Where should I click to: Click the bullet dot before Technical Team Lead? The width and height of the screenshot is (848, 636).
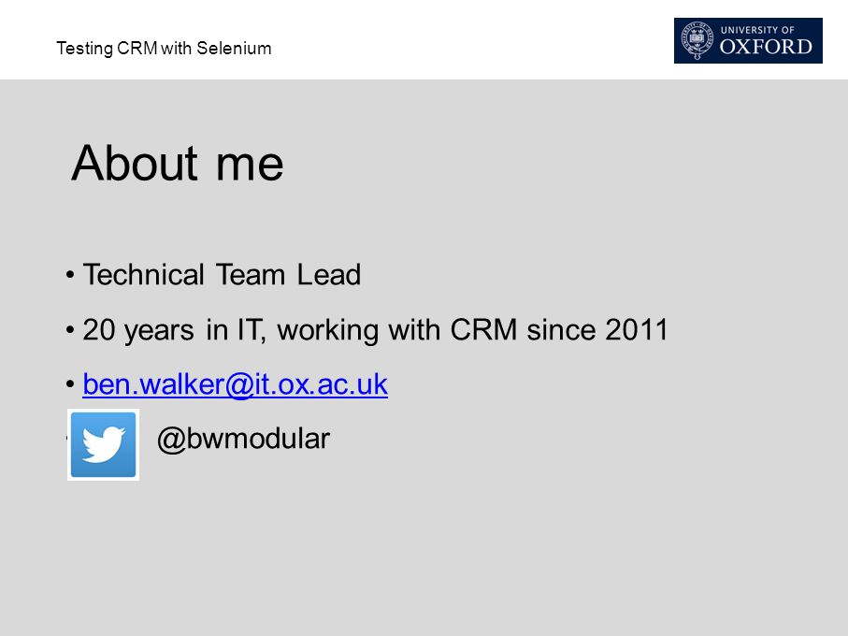click(x=70, y=275)
